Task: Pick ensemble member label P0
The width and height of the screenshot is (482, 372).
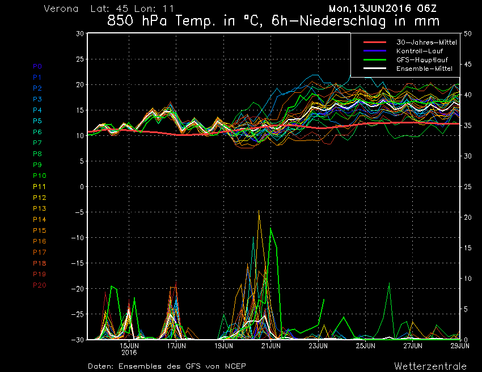Action: pos(37,66)
